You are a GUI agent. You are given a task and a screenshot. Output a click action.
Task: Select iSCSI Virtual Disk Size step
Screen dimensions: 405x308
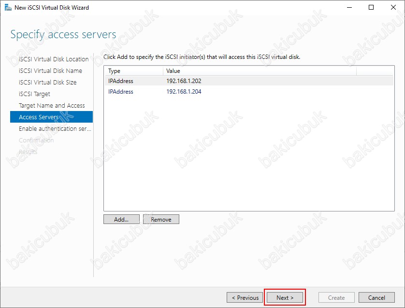coord(47,82)
